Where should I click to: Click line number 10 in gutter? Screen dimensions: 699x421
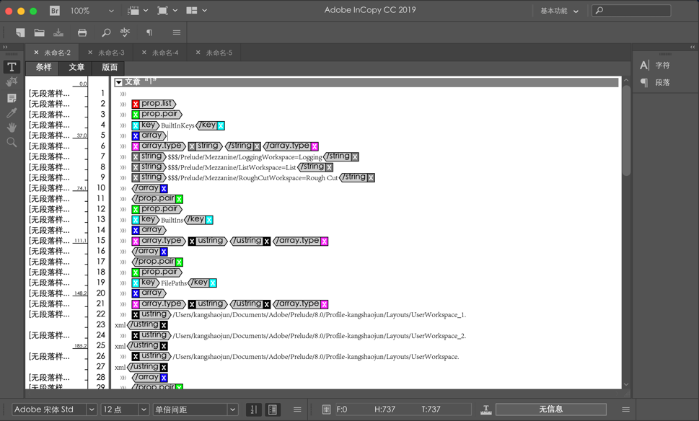click(101, 188)
